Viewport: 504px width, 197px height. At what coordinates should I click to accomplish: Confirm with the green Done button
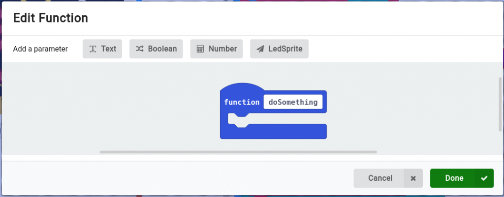click(454, 178)
